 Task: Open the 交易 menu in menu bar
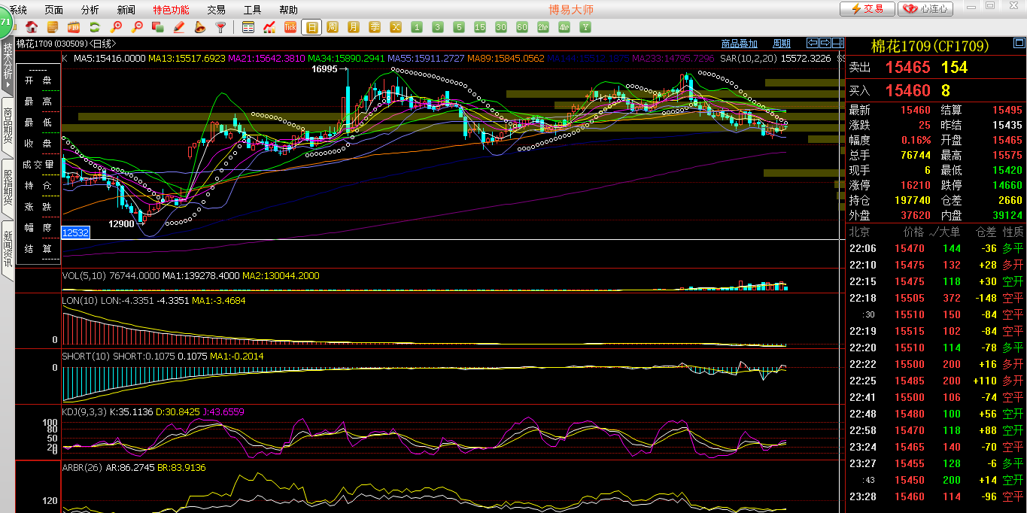217,10
